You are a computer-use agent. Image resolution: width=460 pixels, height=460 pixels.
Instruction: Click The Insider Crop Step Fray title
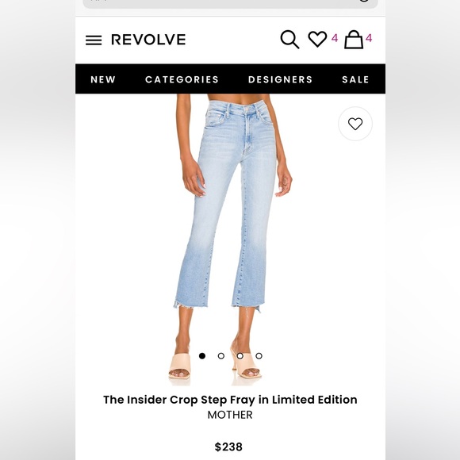pyautogui.click(x=230, y=400)
